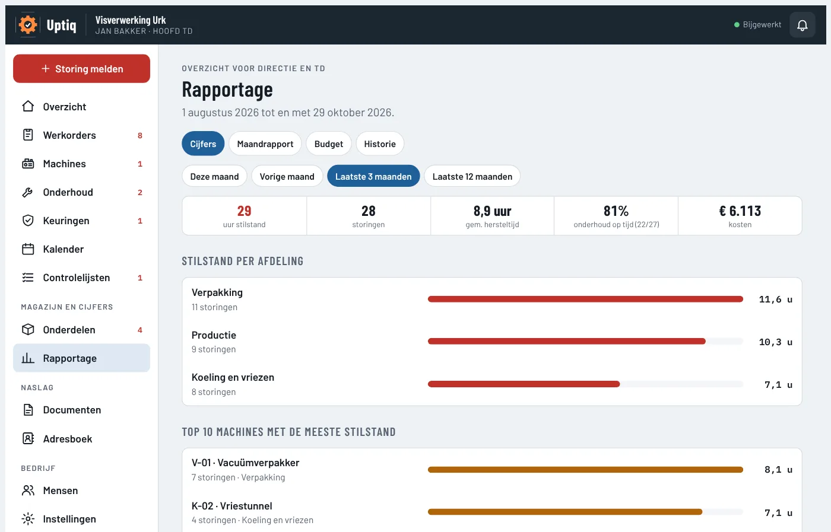The image size is (831, 532).
Task: Click the Onderdelen badge count 4
Action: tap(140, 330)
